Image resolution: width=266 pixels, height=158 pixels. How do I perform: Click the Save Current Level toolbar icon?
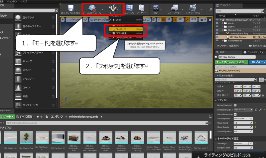tap(71, 8)
